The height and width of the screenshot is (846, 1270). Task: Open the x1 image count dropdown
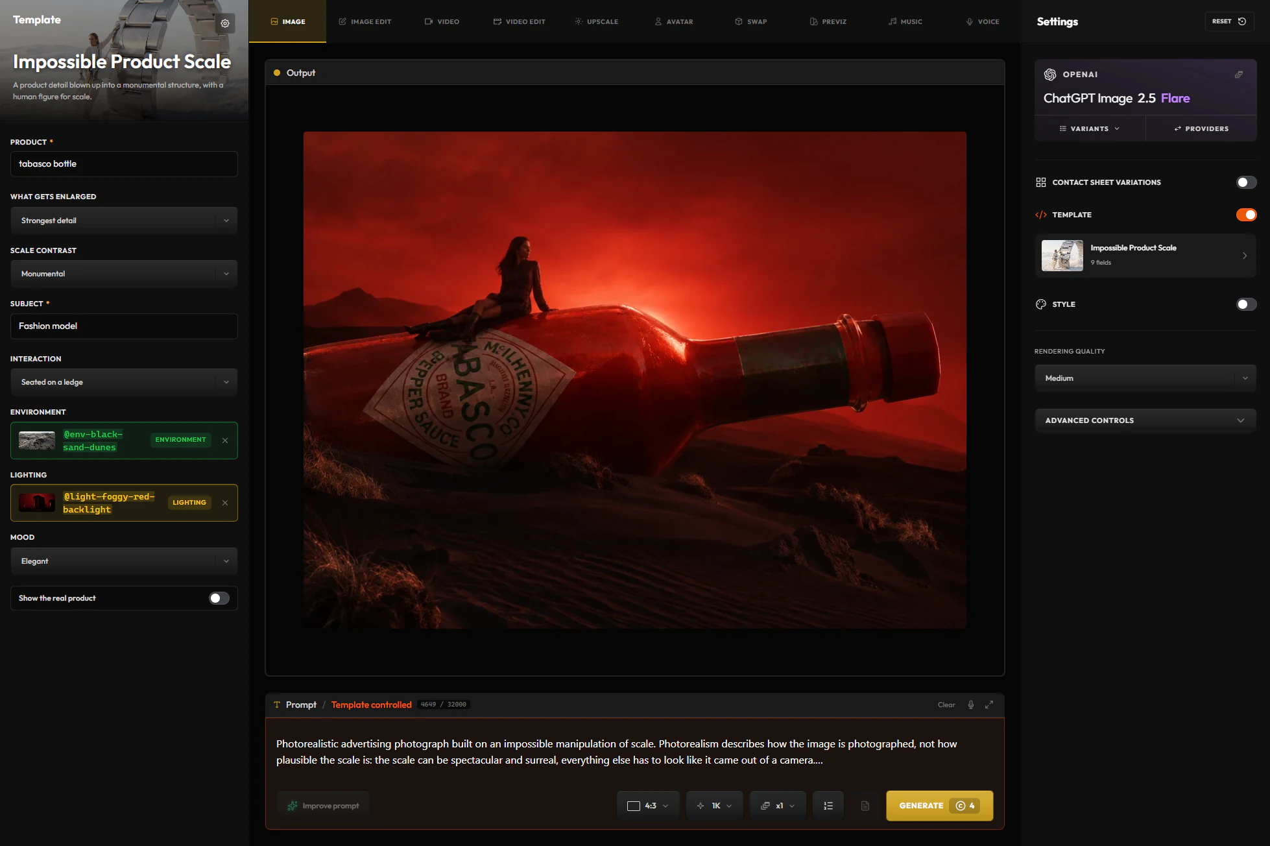coord(777,806)
